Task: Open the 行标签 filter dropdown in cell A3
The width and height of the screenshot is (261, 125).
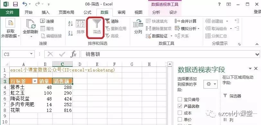Action: (35, 81)
